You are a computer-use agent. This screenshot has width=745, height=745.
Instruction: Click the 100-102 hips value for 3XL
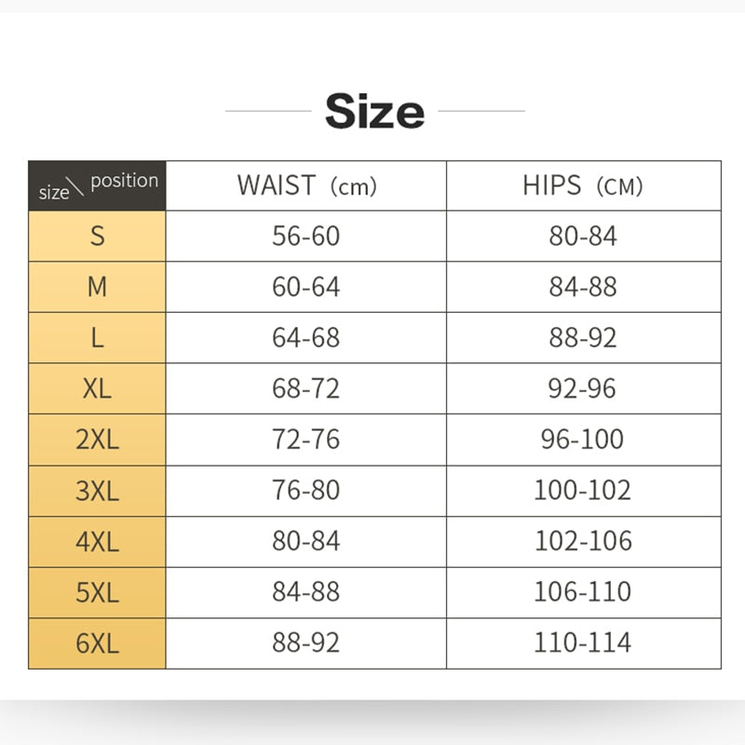click(x=583, y=490)
